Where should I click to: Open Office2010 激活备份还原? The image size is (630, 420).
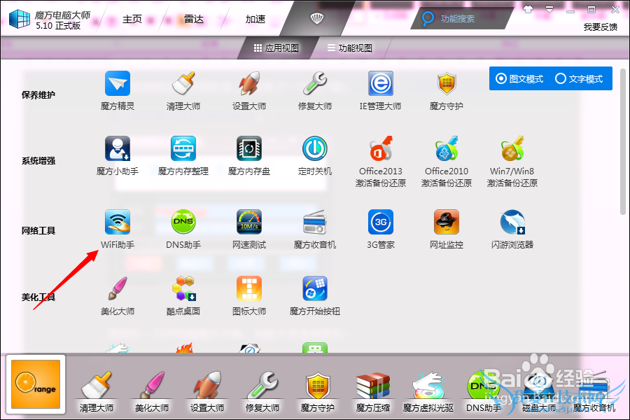[x=447, y=148]
